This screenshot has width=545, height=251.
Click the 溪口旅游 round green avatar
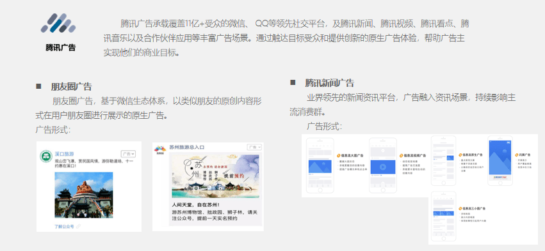pos(46,156)
